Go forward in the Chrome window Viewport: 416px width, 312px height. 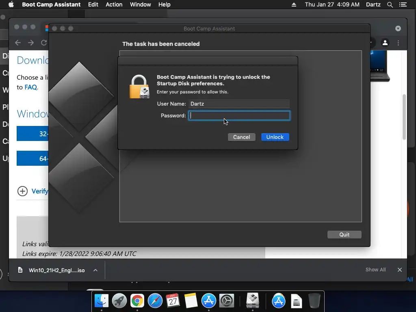(31, 43)
